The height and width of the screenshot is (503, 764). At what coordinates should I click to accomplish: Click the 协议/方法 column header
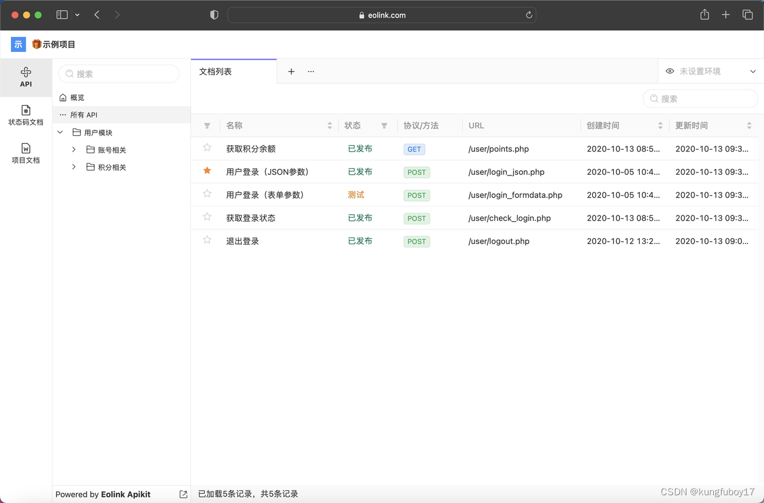coord(421,126)
